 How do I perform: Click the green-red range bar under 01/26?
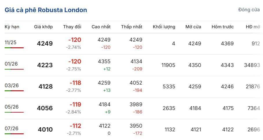14,69
